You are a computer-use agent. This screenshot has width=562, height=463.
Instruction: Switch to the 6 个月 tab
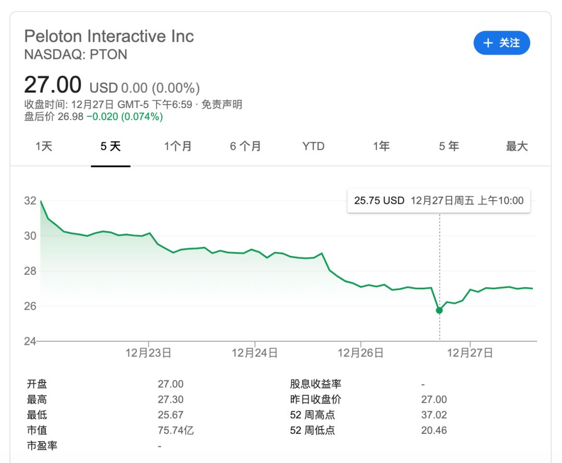tap(245, 146)
